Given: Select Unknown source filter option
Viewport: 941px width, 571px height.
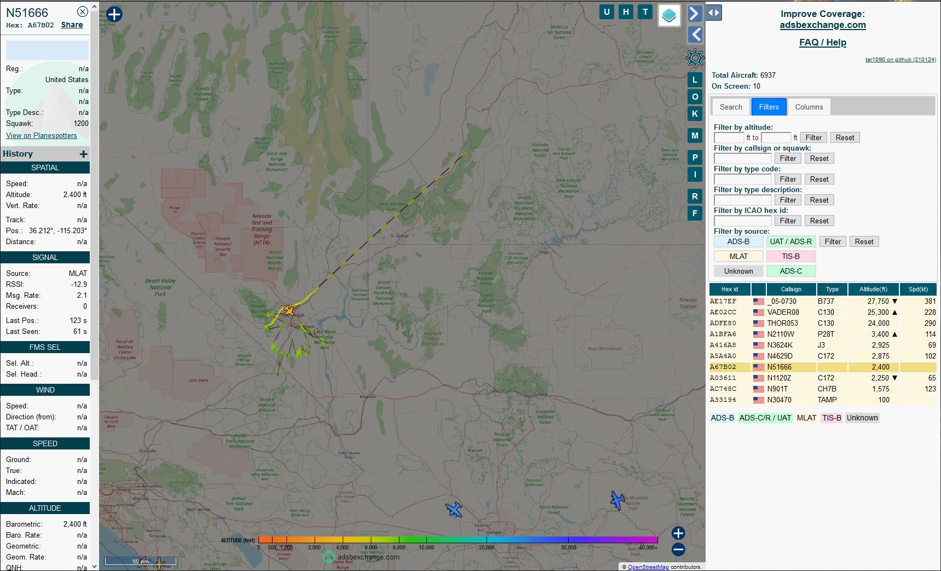Looking at the screenshot, I should [738, 271].
